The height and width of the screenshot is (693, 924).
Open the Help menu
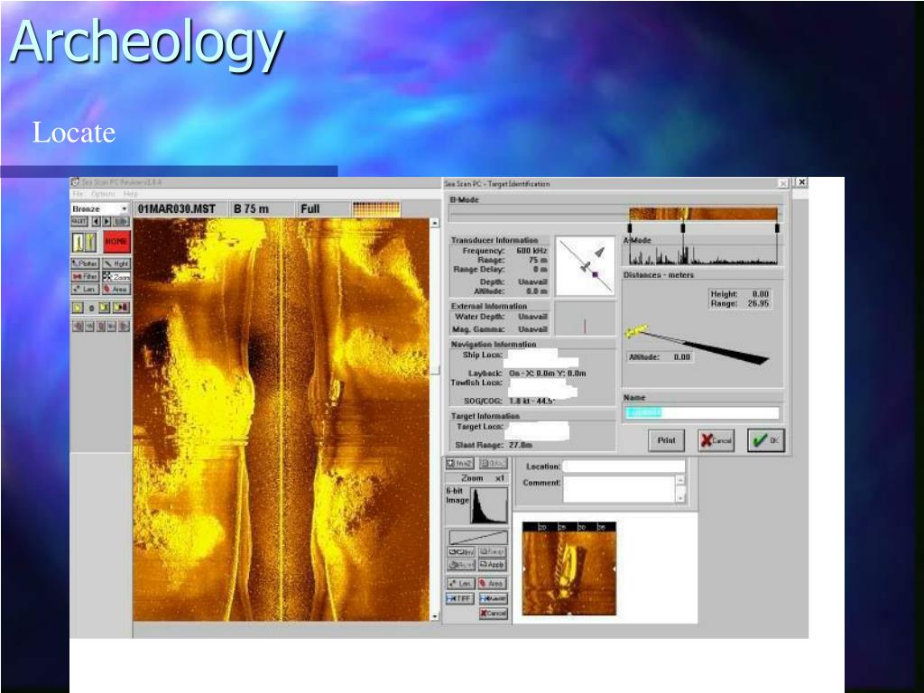point(130,194)
